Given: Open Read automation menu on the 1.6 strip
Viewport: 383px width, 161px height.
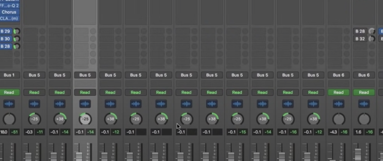Looking at the screenshot, I should point(364,93).
